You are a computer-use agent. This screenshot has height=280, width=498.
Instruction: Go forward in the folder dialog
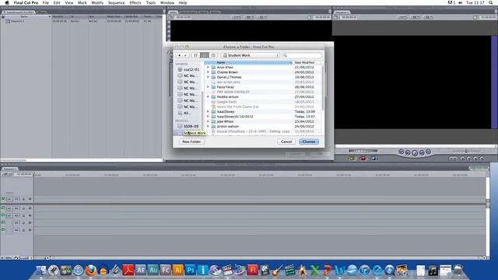click(186, 55)
